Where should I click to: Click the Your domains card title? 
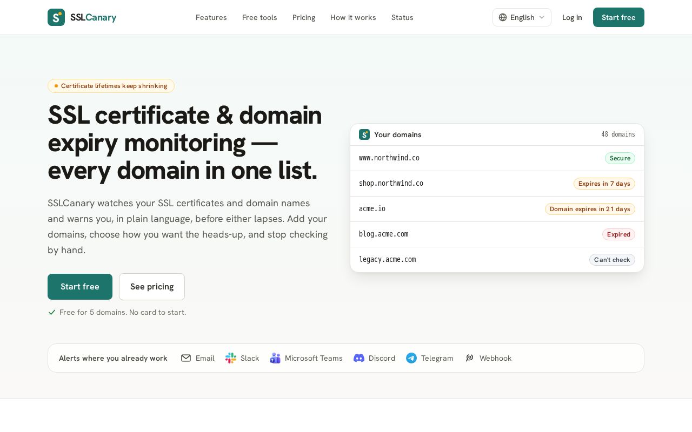[398, 134]
